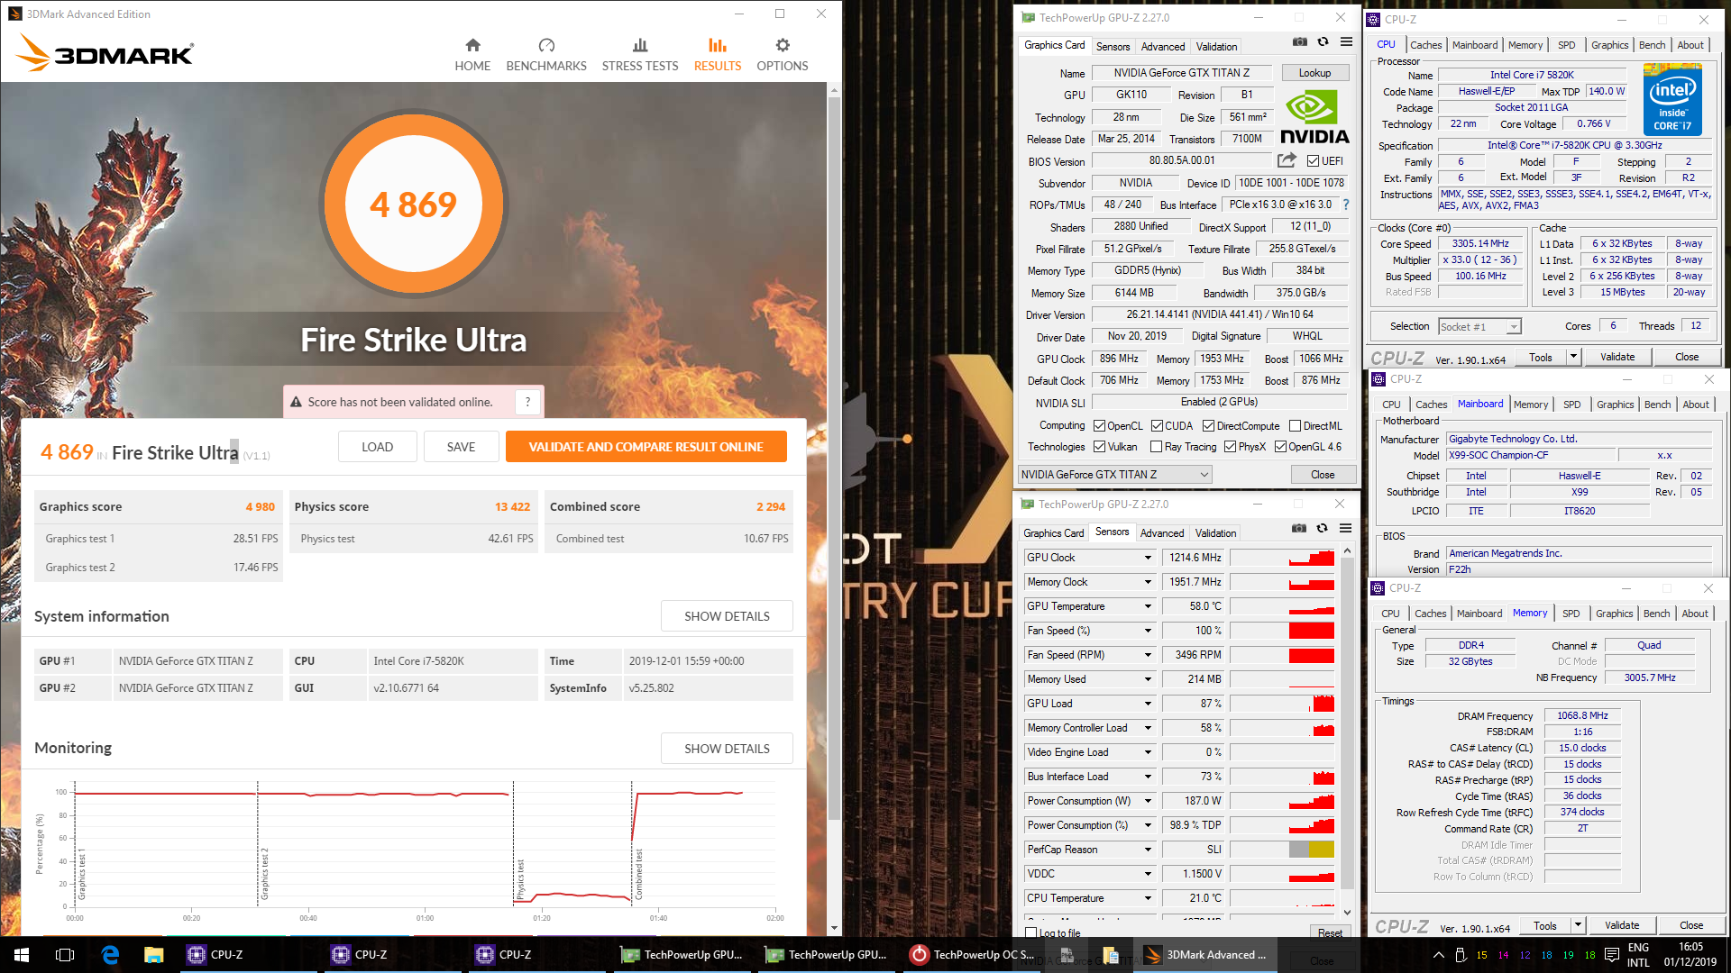The image size is (1731, 973).
Task: Open the GPU Clock sensor dropdown
Action: 1148,558
